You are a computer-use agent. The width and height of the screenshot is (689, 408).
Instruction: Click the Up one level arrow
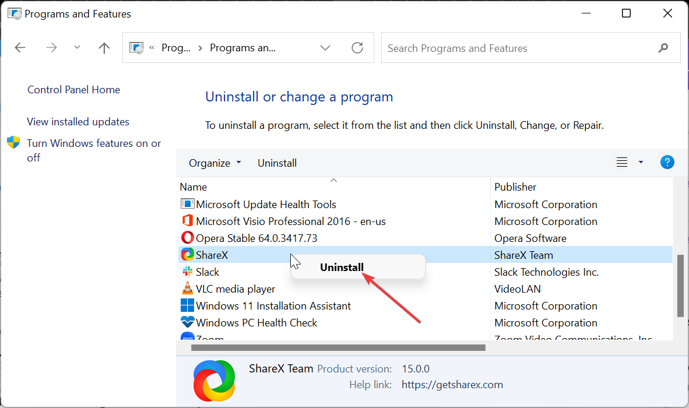104,48
